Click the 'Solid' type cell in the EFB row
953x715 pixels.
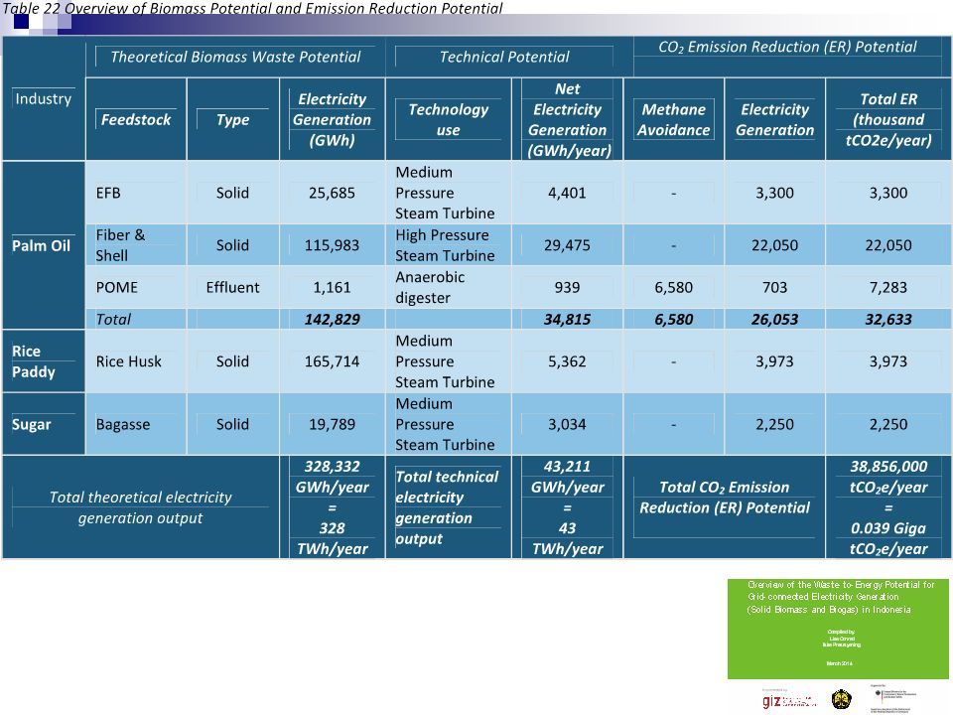pos(232,193)
